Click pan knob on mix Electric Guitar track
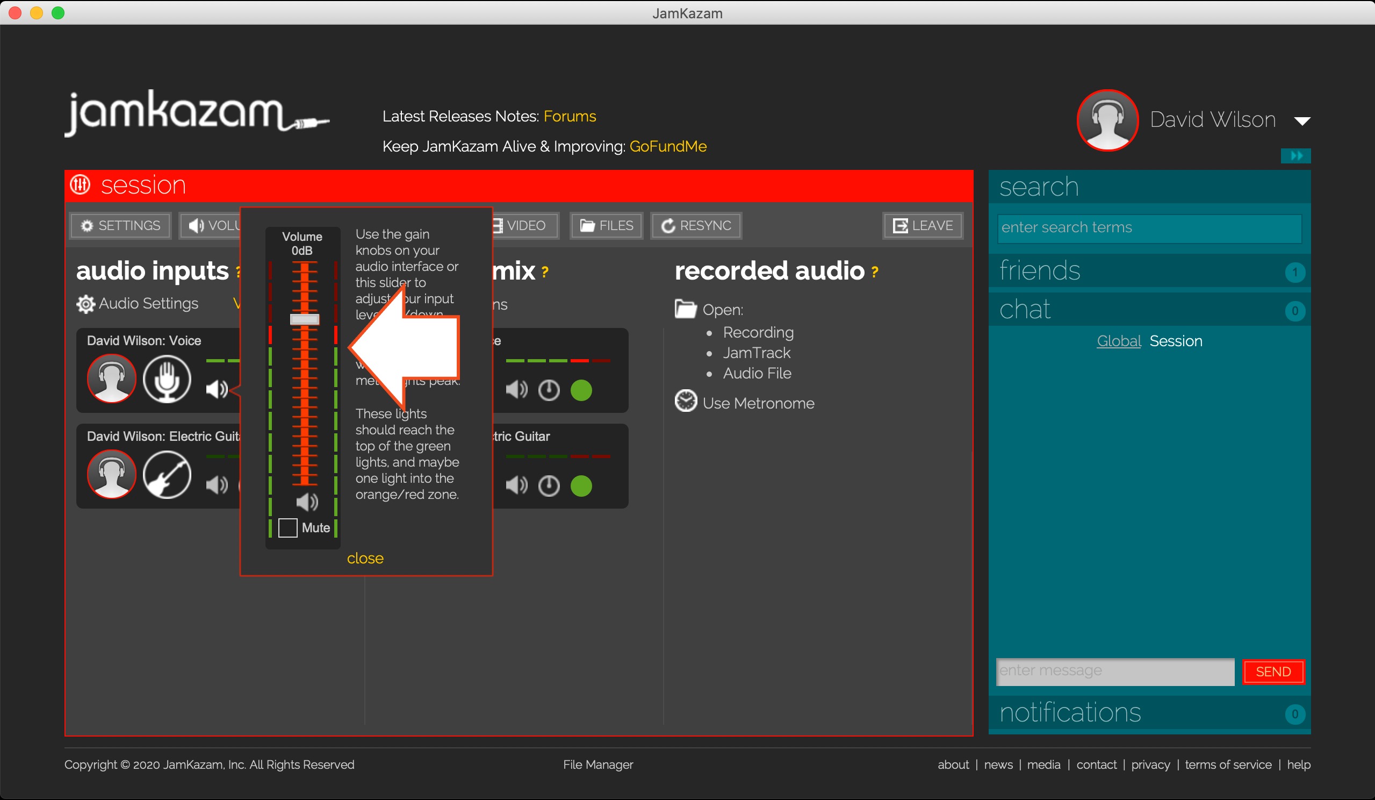 pos(549,485)
